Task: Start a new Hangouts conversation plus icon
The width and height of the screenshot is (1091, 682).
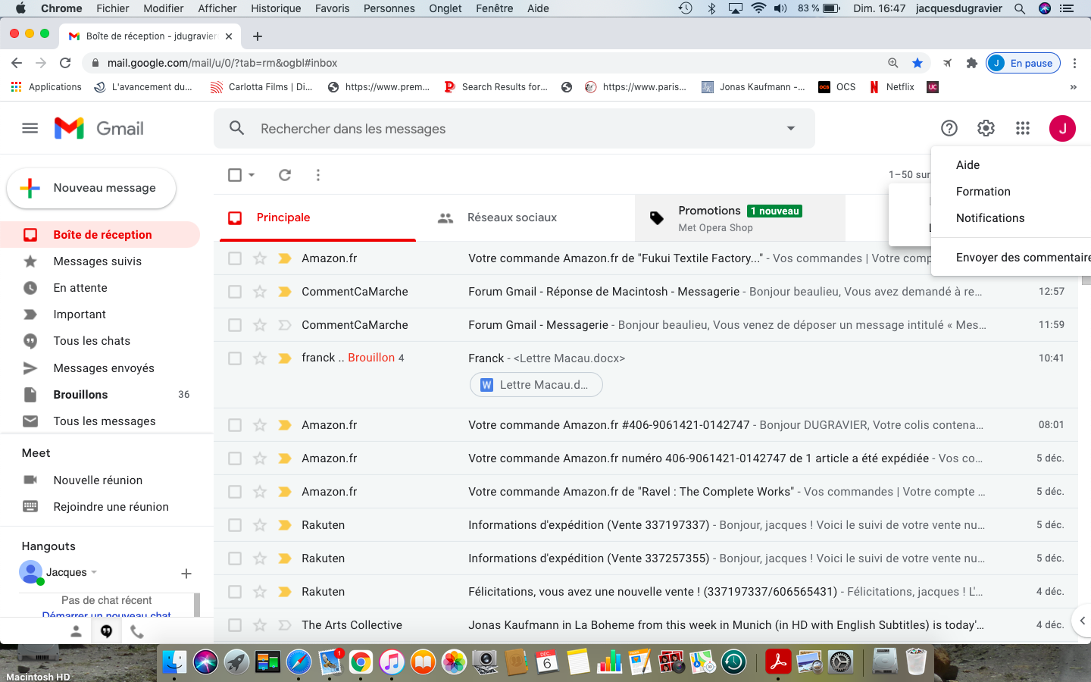Action: pos(186,574)
